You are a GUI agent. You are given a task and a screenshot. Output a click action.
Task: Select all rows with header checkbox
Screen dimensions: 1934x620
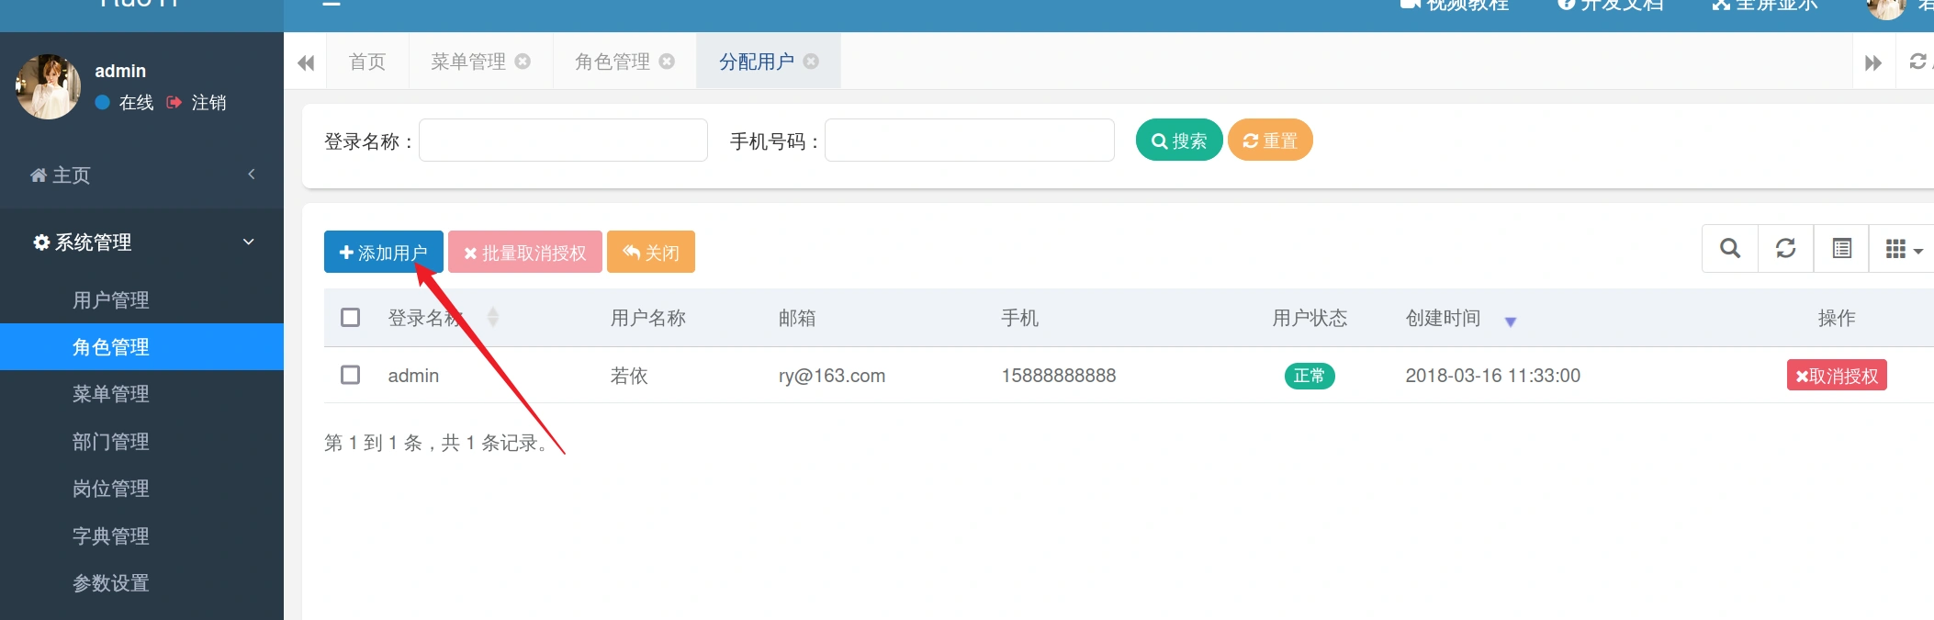(x=350, y=318)
